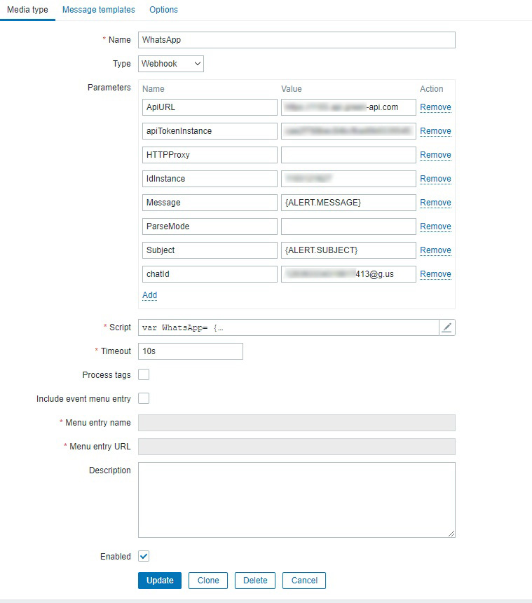Open the Type dropdown showing Webhook
Screen dimensions: 532x603
pos(170,64)
